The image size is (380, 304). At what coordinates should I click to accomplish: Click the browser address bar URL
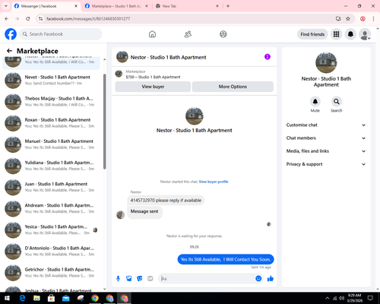tap(88, 19)
